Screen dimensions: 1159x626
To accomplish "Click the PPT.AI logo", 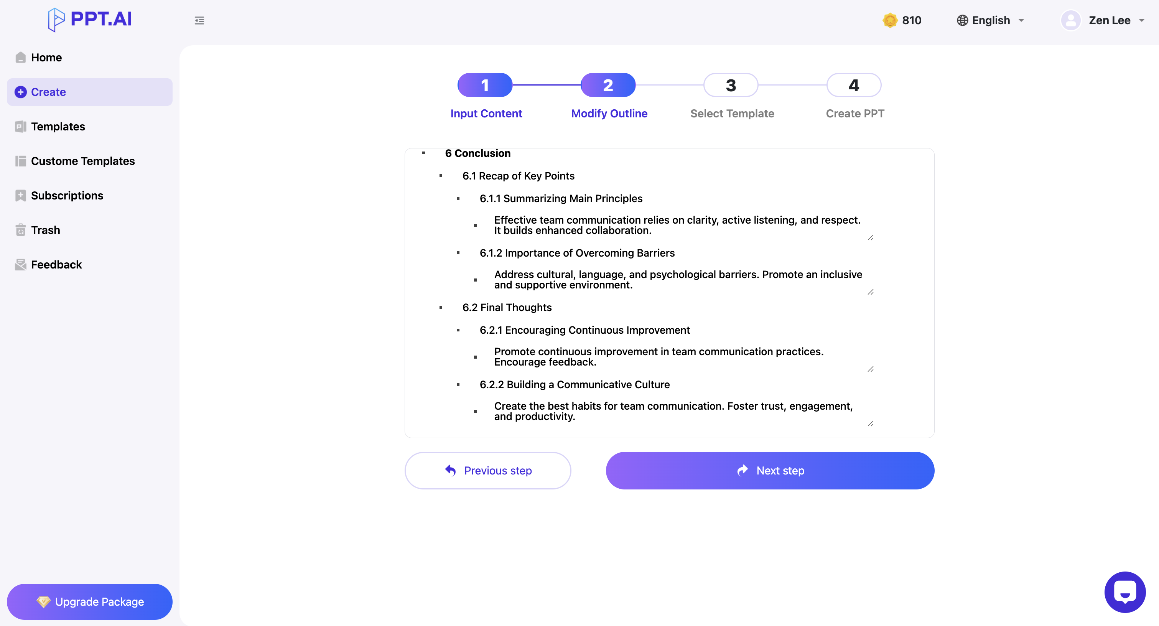I will tap(90, 19).
